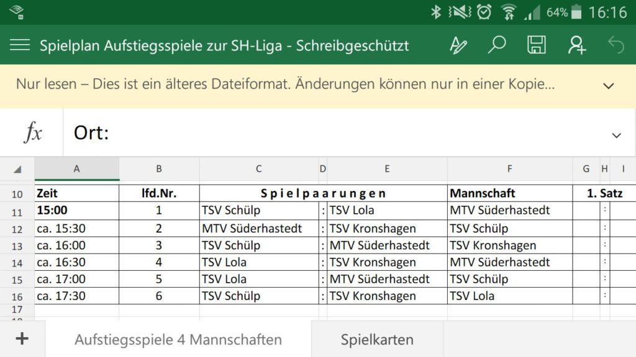Image resolution: width=636 pixels, height=357 pixels.
Task: Tap the fx function button
Action: tap(32, 132)
